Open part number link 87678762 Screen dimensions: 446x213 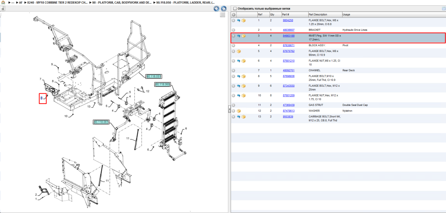tap(289, 51)
